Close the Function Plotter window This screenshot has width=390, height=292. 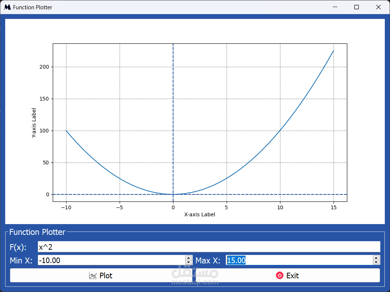coord(378,7)
